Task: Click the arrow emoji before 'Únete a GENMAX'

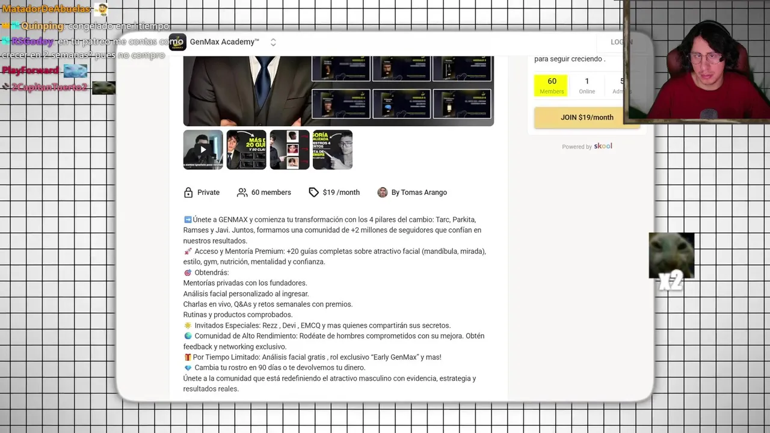Action: pyautogui.click(x=188, y=220)
